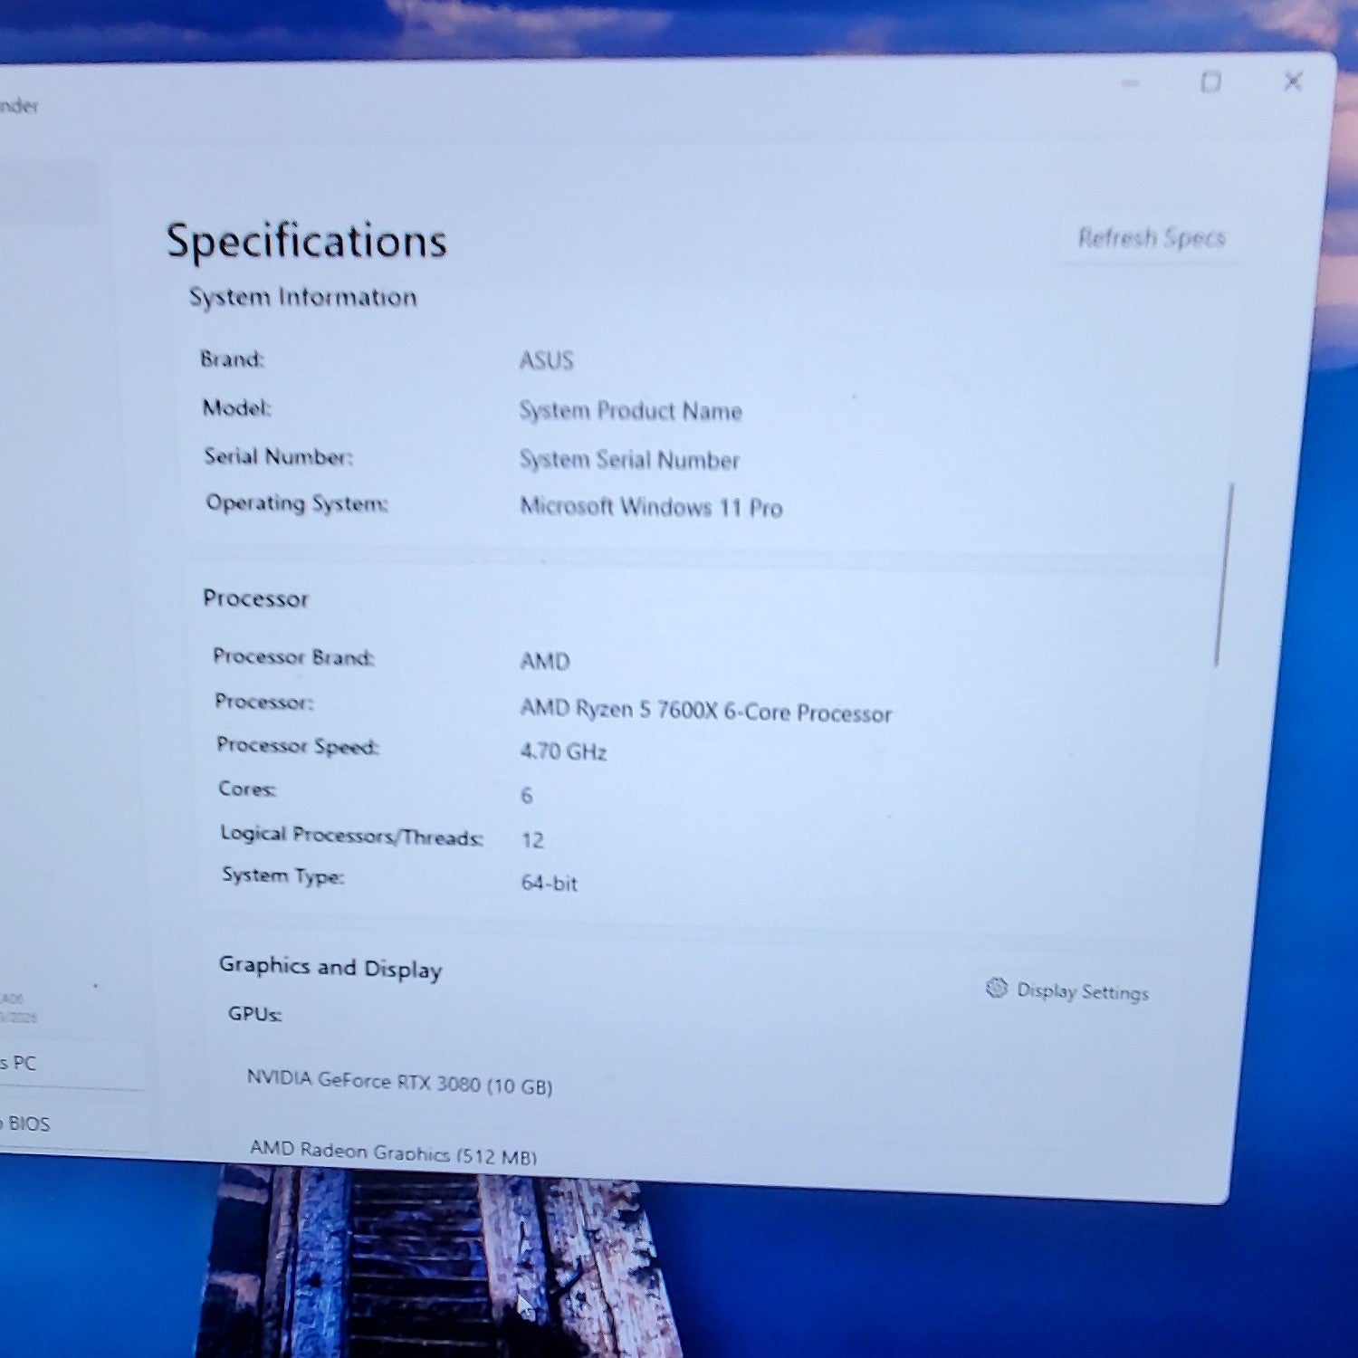Click the 'System Type:' label
This screenshot has width=1358, height=1358.
[x=282, y=875]
